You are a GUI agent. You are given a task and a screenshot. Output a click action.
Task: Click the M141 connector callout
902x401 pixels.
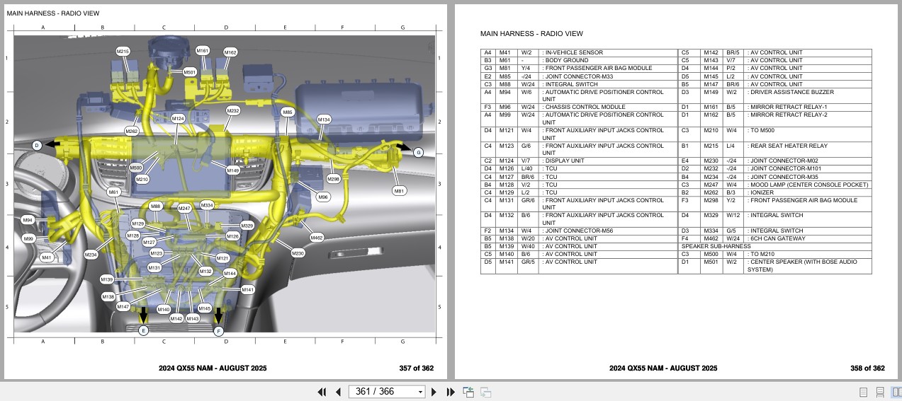247,289
